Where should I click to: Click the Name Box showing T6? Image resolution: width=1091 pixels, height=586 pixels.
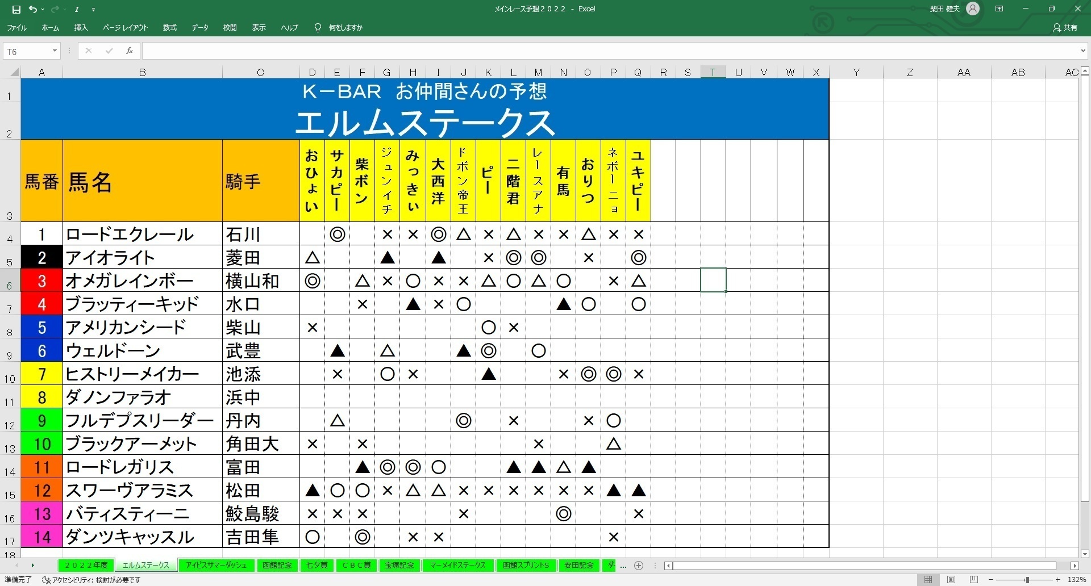point(27,51)
